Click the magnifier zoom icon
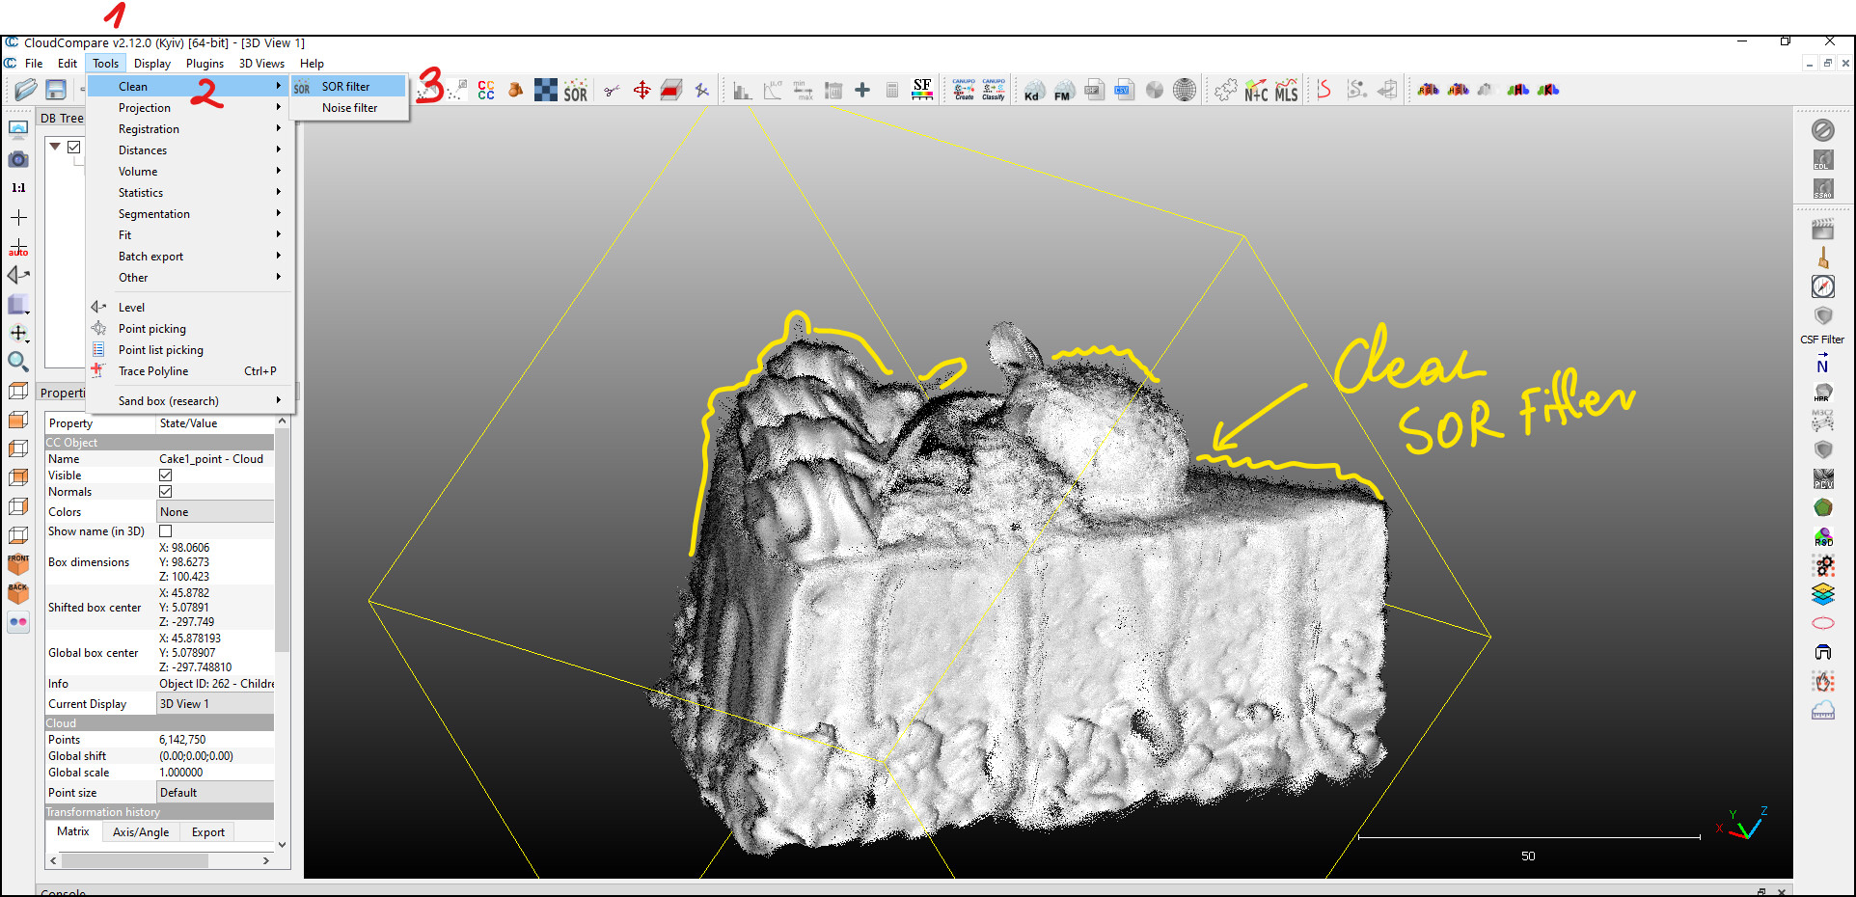 tap(18, 362)
